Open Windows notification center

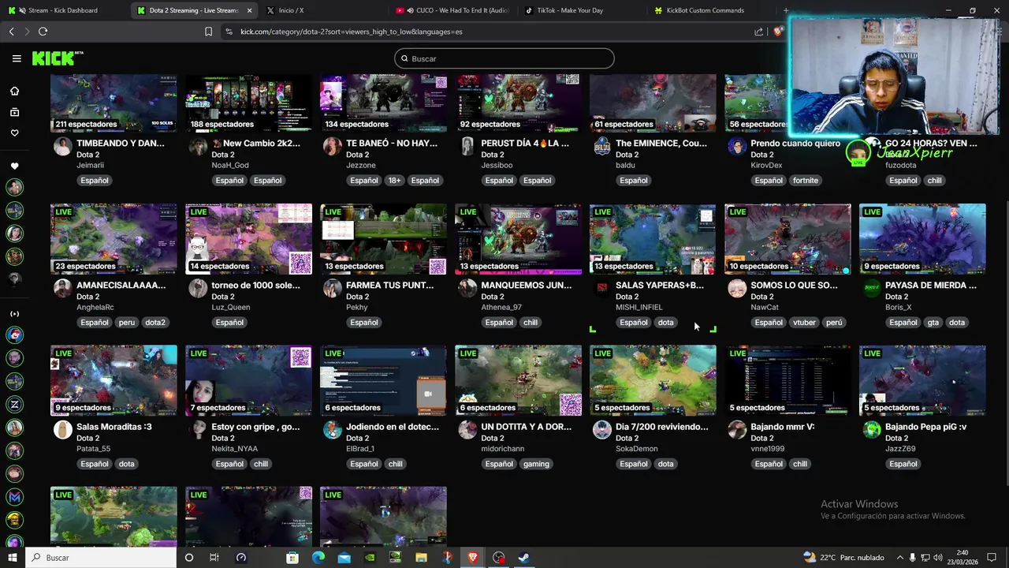[x=993, y=558]
